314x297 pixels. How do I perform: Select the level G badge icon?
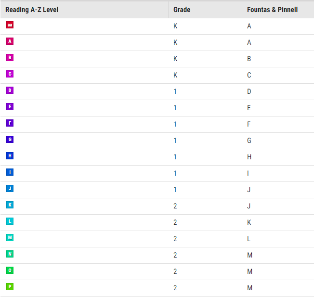tap(10, 140)
